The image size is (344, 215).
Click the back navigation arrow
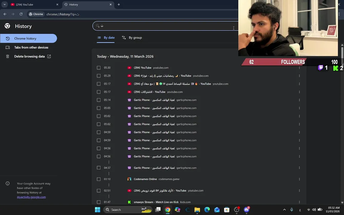(5, 14)
